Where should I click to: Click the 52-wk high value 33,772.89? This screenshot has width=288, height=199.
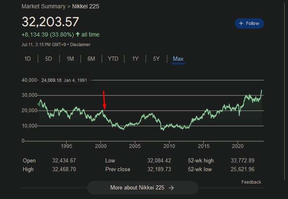(x=242, y=160)
